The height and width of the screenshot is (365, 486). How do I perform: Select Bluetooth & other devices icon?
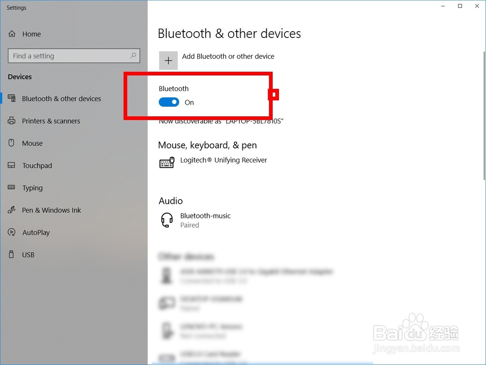click(x=12, y=98)
